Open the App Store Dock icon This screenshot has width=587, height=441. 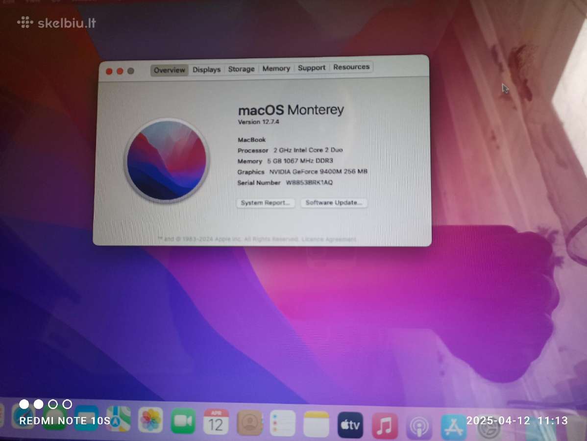(x=454, y=427)
